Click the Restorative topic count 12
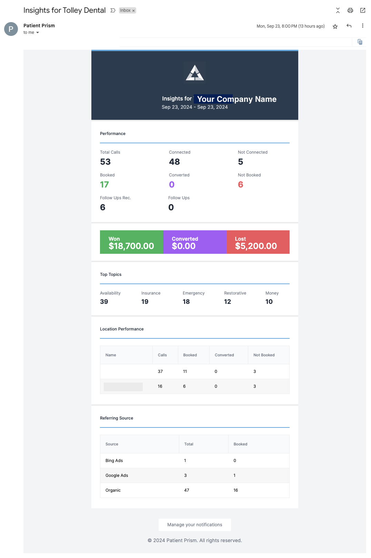371x558 pixels. (228, 302)
